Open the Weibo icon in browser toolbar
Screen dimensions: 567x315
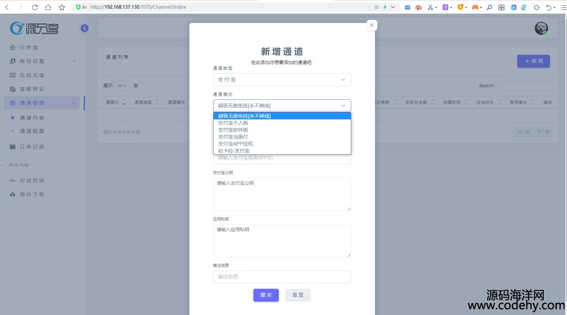click(x=418, y=7)
